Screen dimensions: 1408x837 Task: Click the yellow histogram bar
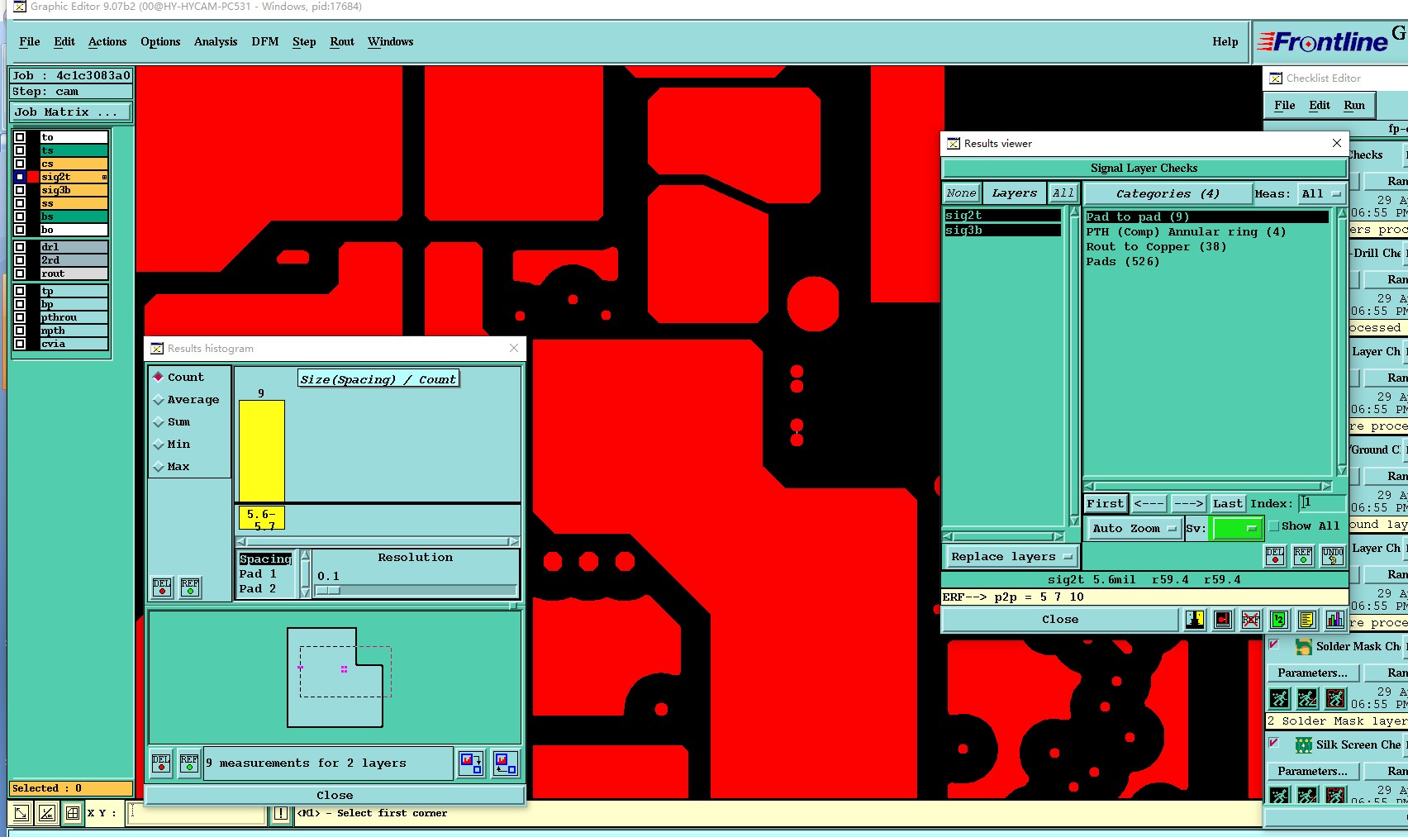pyautogui.click(x=261, y=451)
